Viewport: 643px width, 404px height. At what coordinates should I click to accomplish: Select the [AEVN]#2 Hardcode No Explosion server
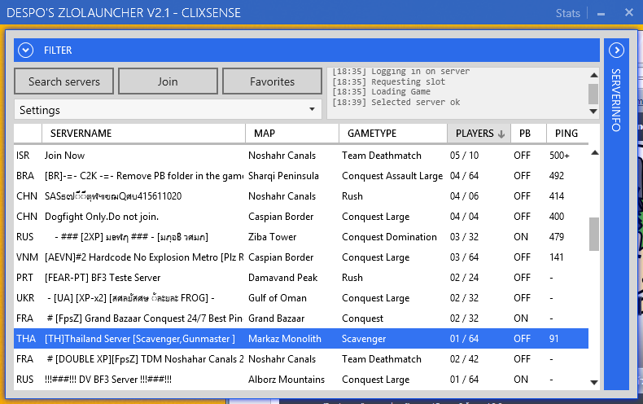click(x=301, y=257)
